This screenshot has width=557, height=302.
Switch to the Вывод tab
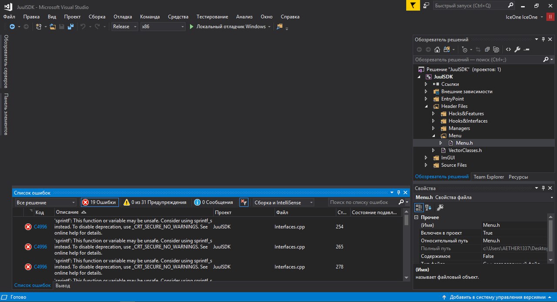(x=63, y=286)
